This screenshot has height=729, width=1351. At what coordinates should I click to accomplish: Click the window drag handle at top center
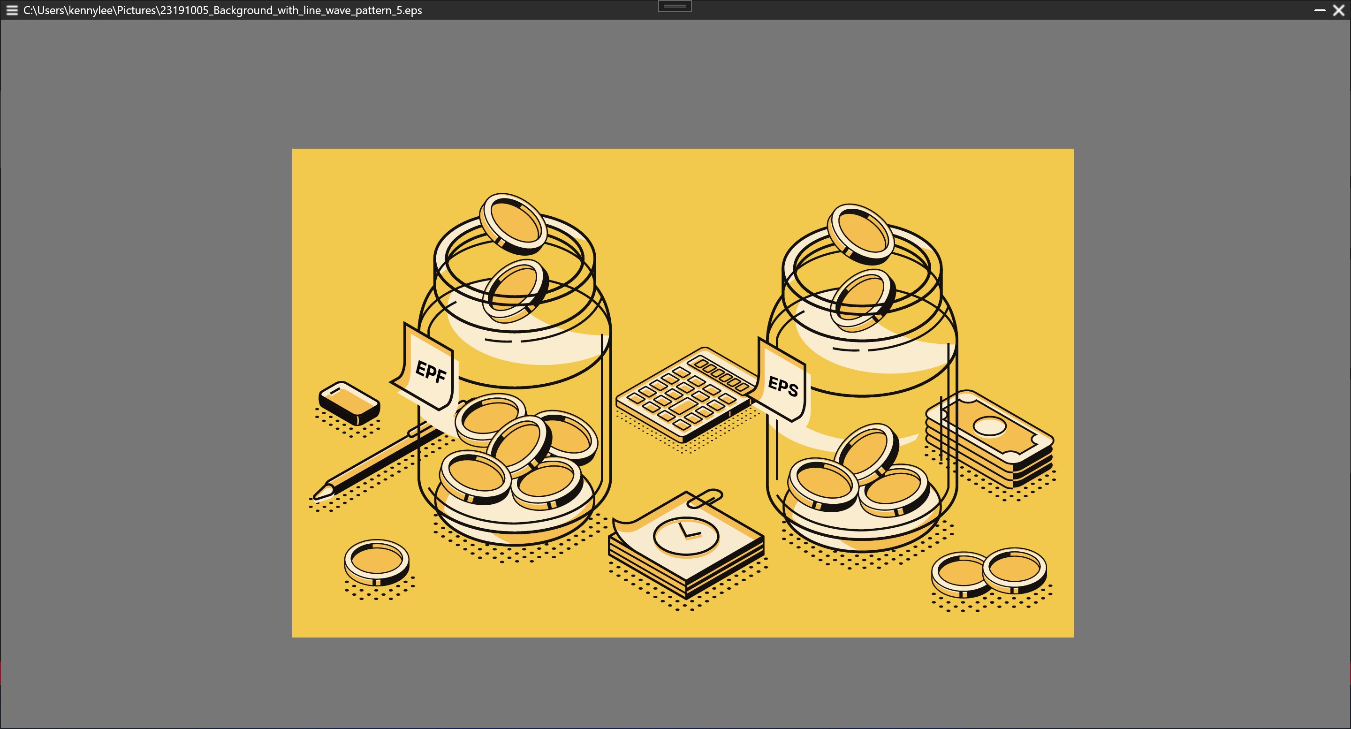(676, 5)
